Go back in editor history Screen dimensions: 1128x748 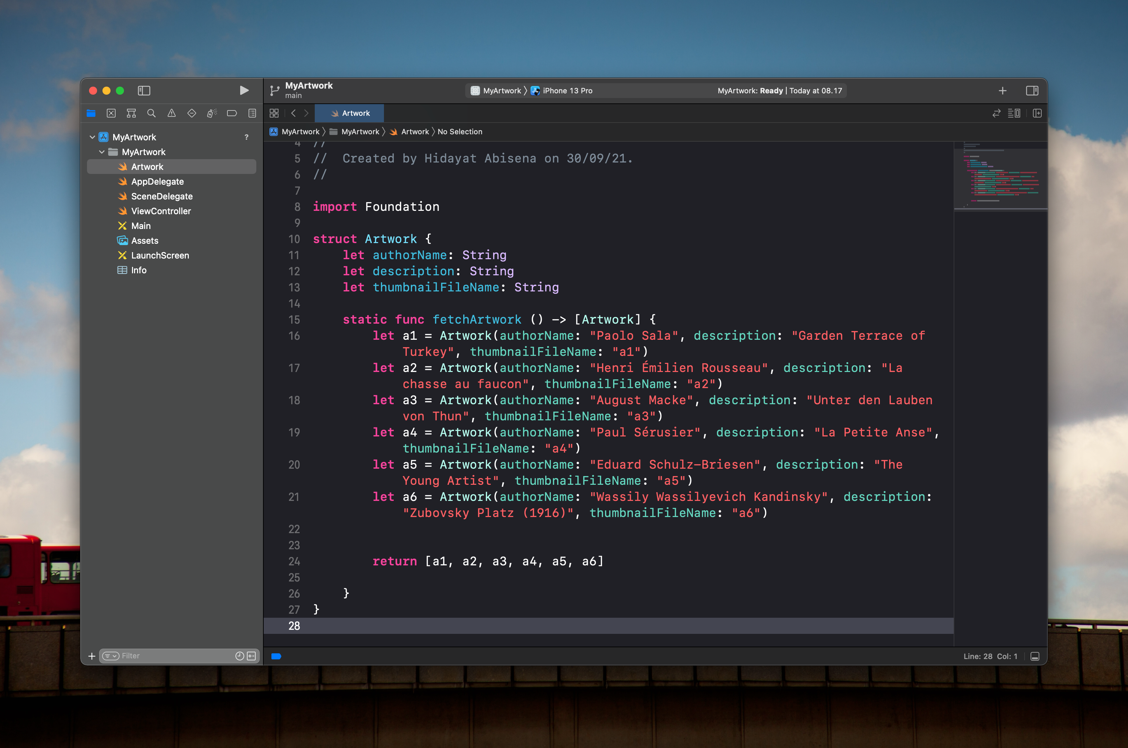(294, 113)
